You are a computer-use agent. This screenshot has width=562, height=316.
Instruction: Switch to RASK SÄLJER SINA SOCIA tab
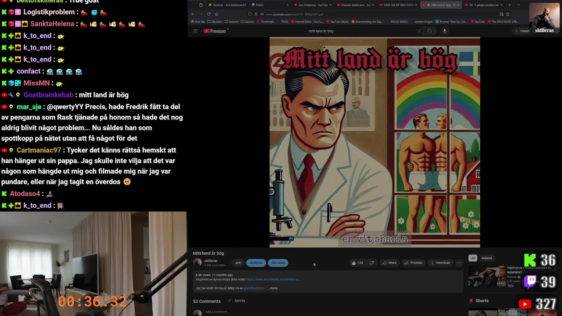(x=398, y=5)
